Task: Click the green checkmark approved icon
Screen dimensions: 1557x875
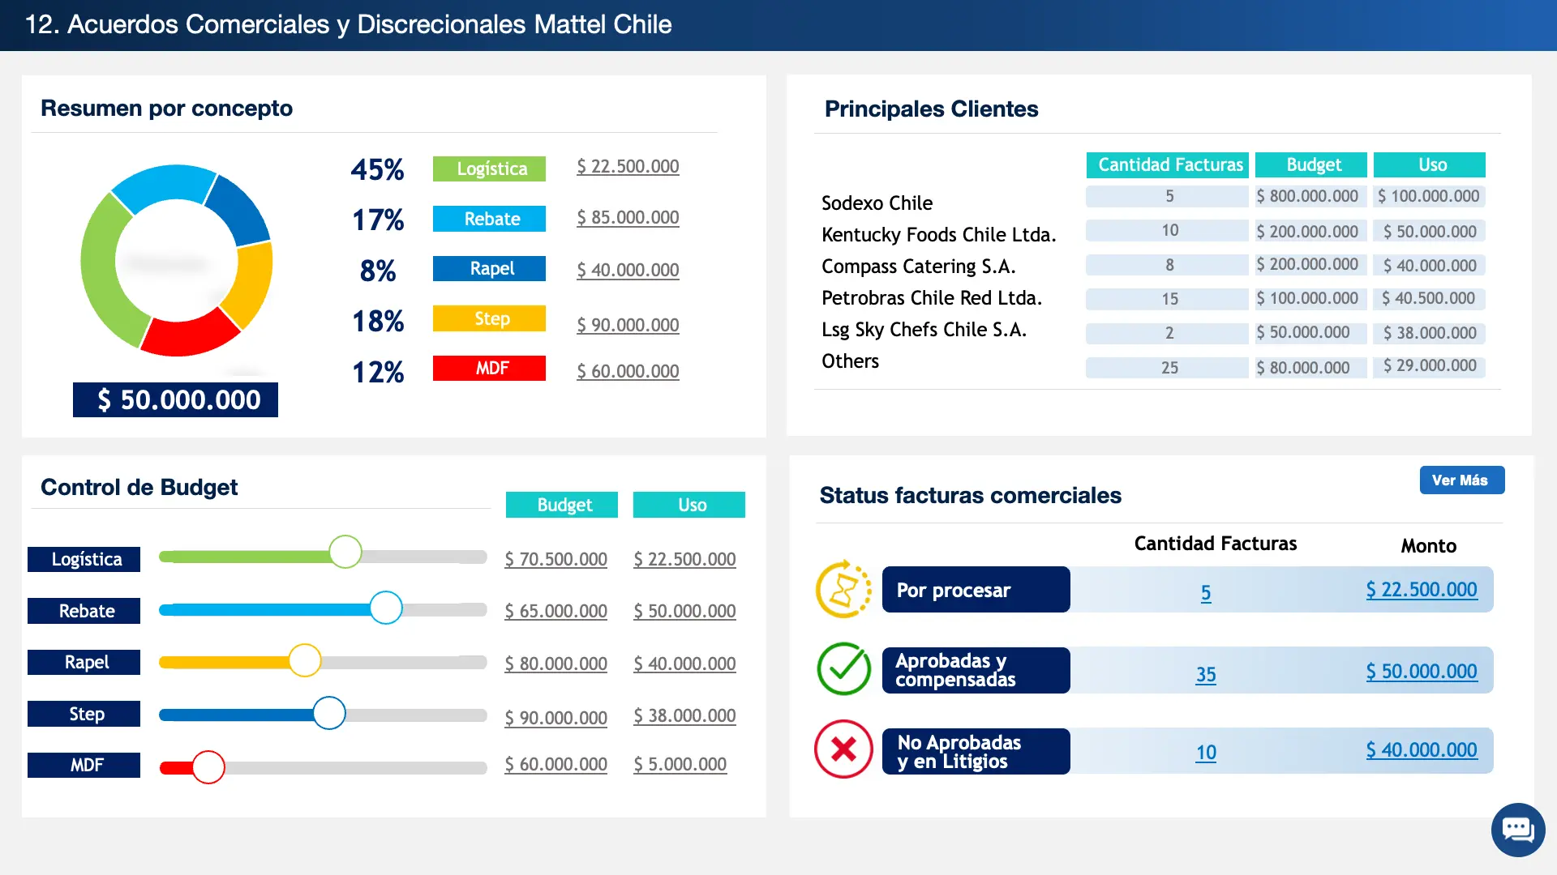Action: coord(843,669)
